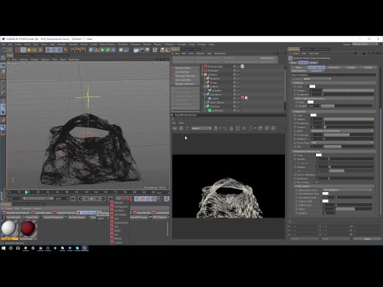The image size is (383, 287).
Task: Click the grid icon in RenderView toolbar
Action: (x=238, y=128)
